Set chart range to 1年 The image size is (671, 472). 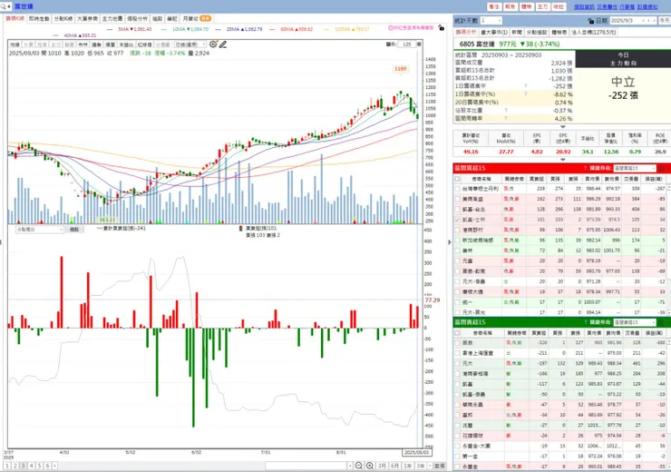point(407,466)
